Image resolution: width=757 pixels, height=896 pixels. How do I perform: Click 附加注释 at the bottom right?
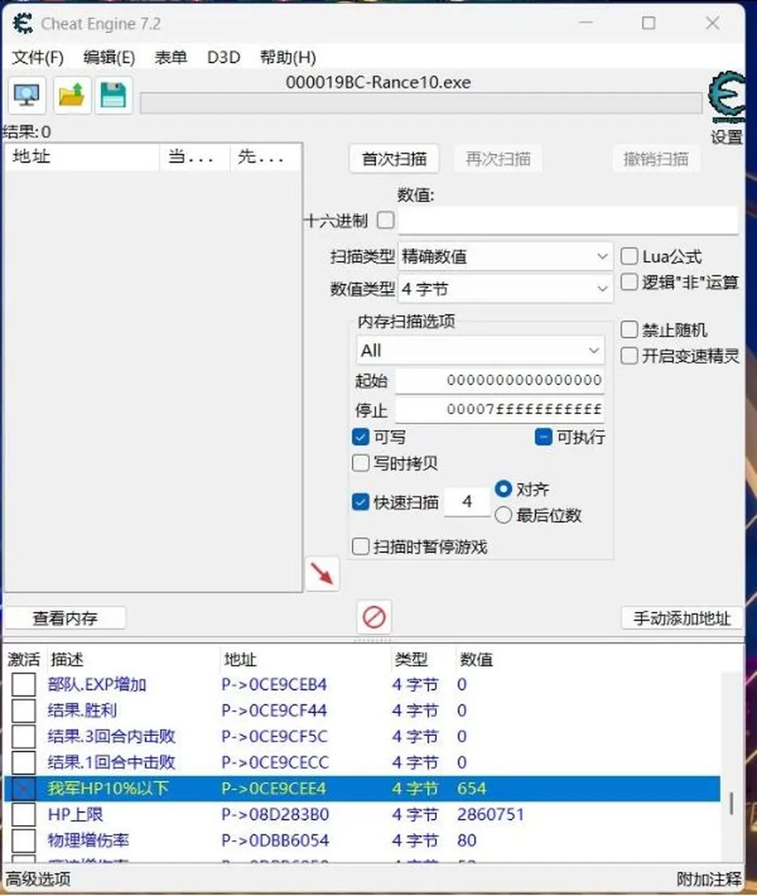[x=709, y=879]
